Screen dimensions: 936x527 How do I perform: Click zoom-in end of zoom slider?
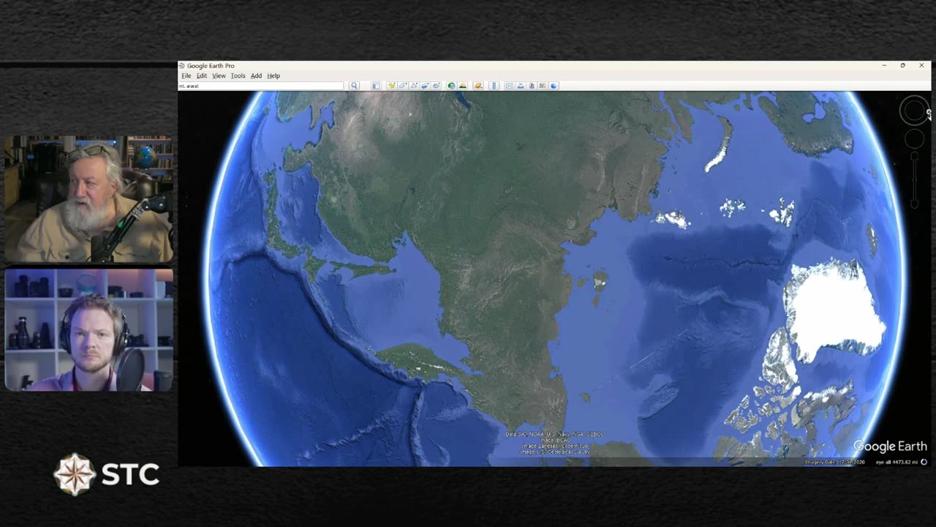click(914, 156)
